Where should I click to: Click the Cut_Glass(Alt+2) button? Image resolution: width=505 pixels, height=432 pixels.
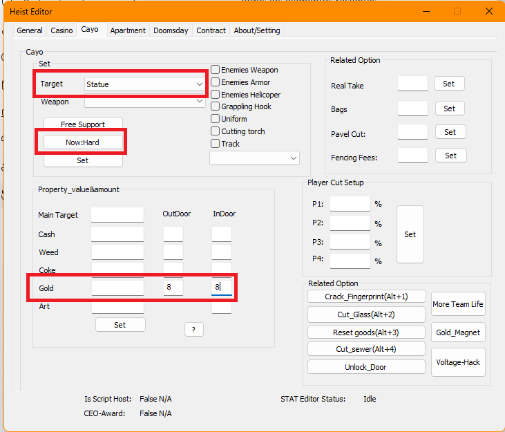tap(367, 314)
